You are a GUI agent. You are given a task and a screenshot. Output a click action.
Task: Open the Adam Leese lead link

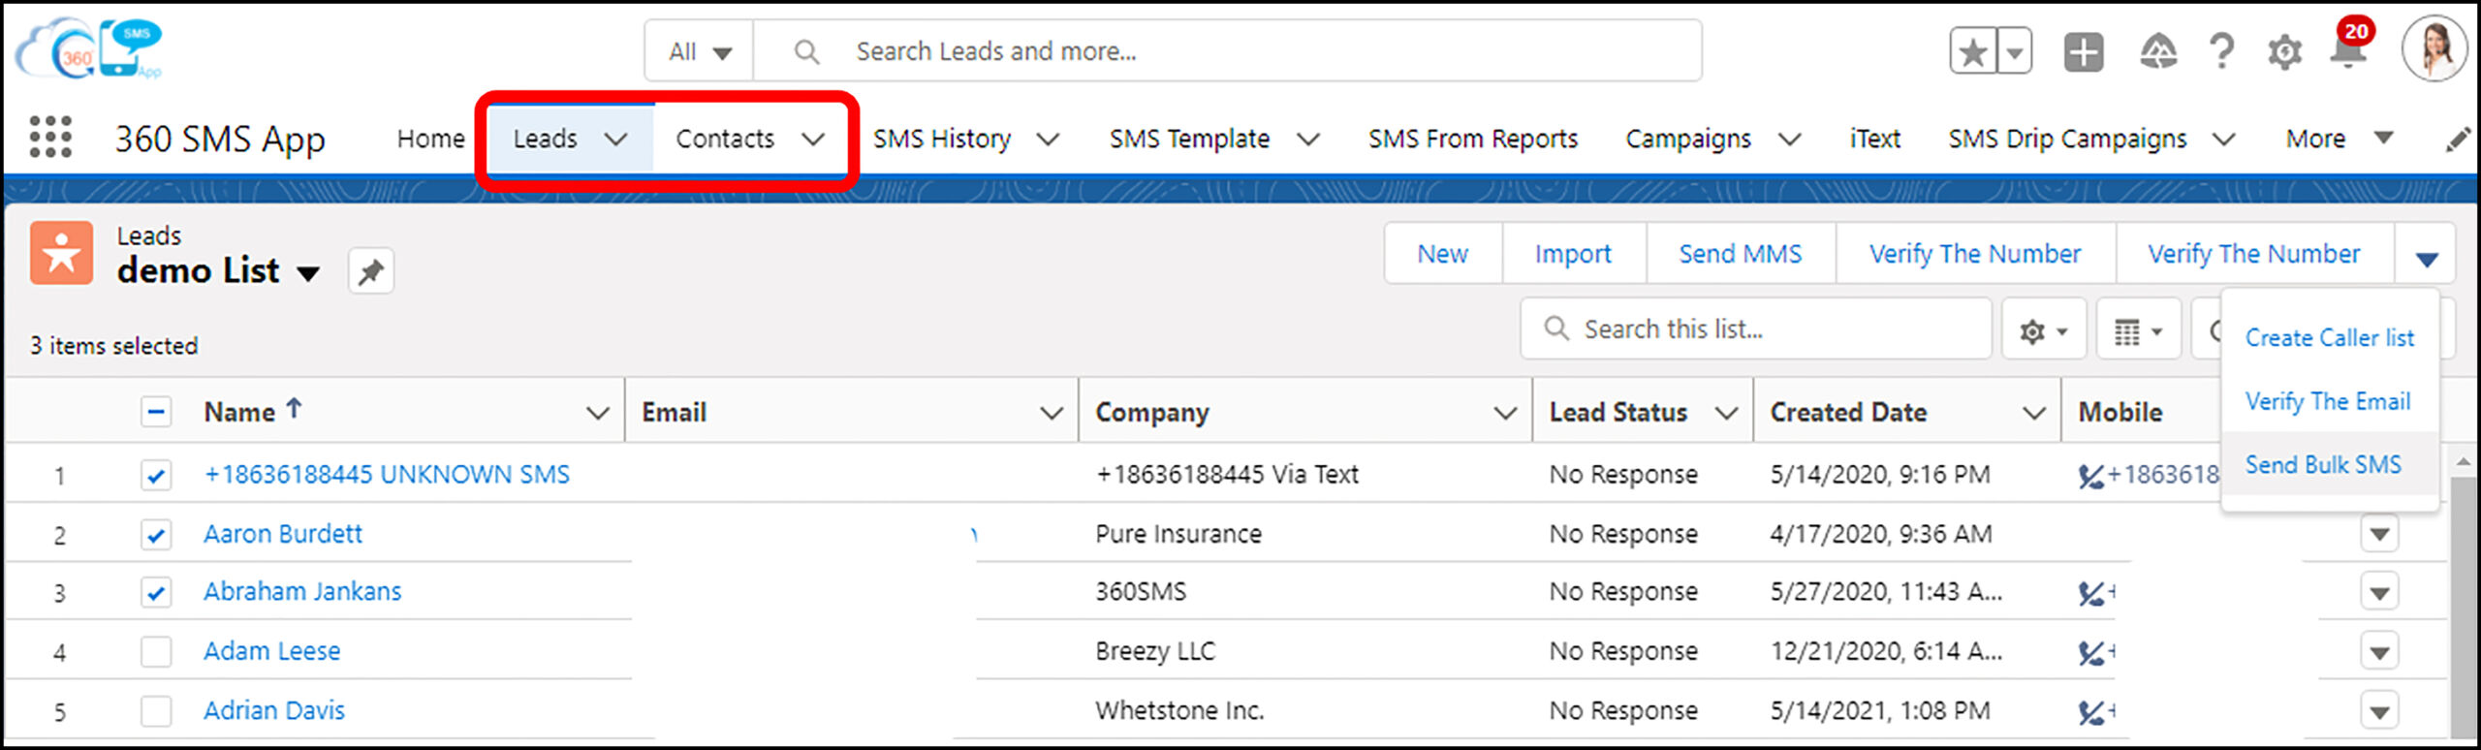[x=272, y=651]
